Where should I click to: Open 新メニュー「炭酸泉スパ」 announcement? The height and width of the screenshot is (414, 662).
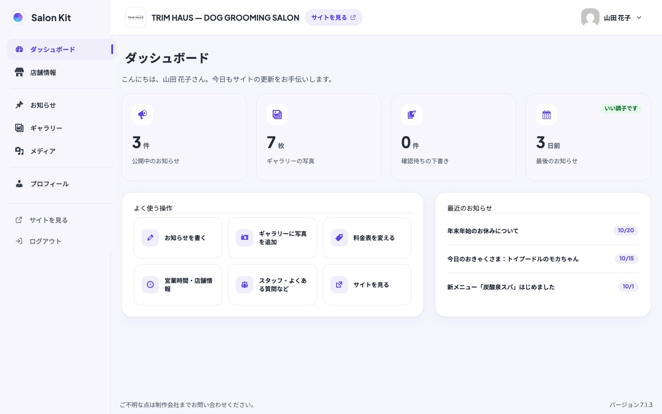(501, 287)
